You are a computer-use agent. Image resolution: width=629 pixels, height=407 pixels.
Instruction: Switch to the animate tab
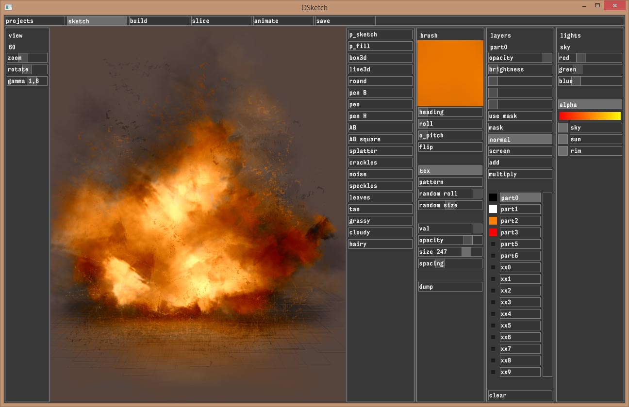[x=282, y=21]
